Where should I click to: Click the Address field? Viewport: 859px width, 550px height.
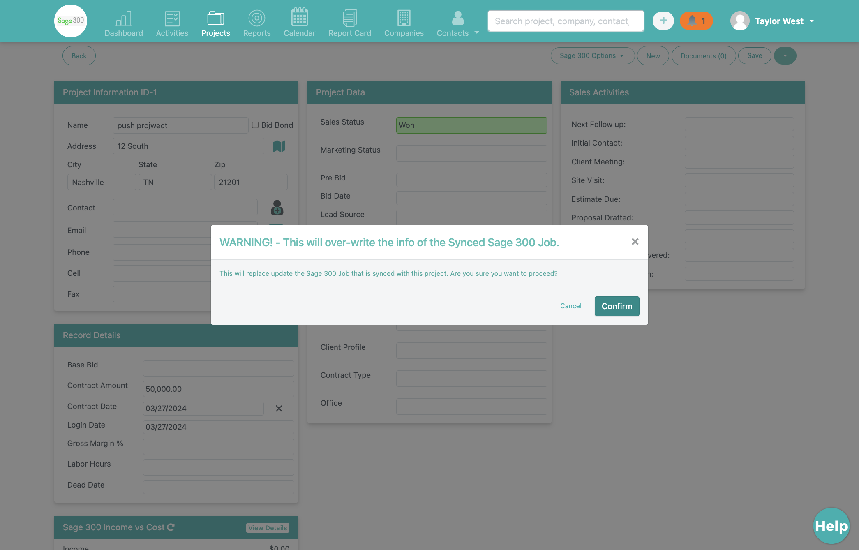tap(188, 146)
